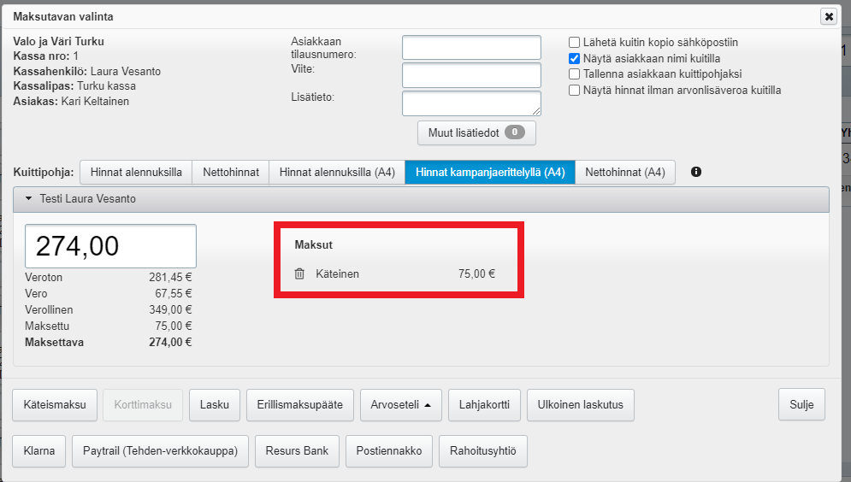Toggle Näytä hinnat ilman arvonlisäveroa kuitilla
This screenshot has width=851, height=482.
click(x=576, y=91)
